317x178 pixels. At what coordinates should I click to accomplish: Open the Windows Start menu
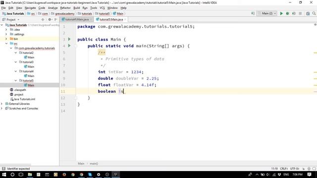4,175
